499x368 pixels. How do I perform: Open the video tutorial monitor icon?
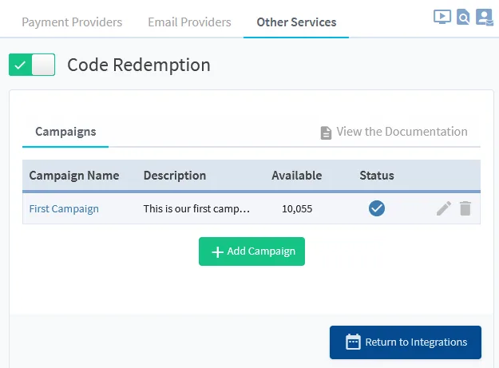pyautogui.click(x=442, y=17)
